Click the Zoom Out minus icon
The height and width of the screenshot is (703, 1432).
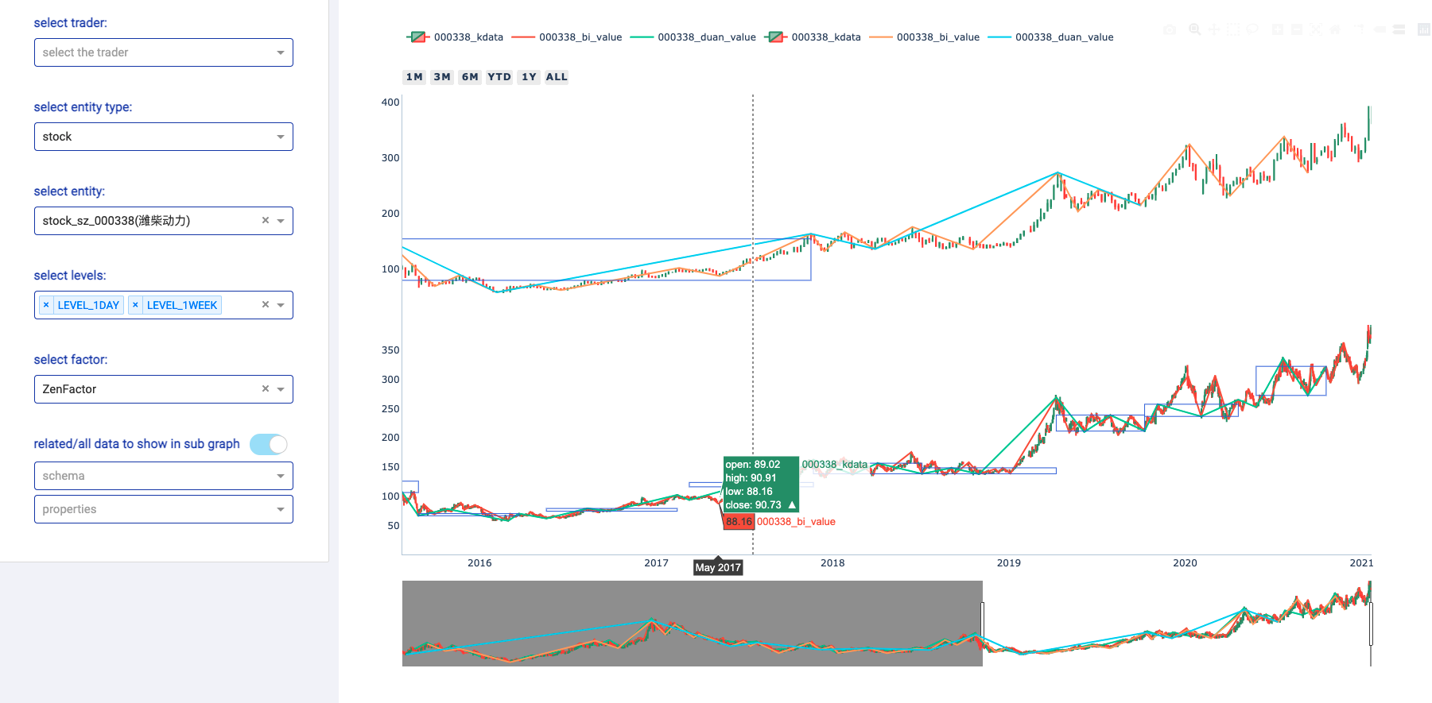tap(1296, 29)
